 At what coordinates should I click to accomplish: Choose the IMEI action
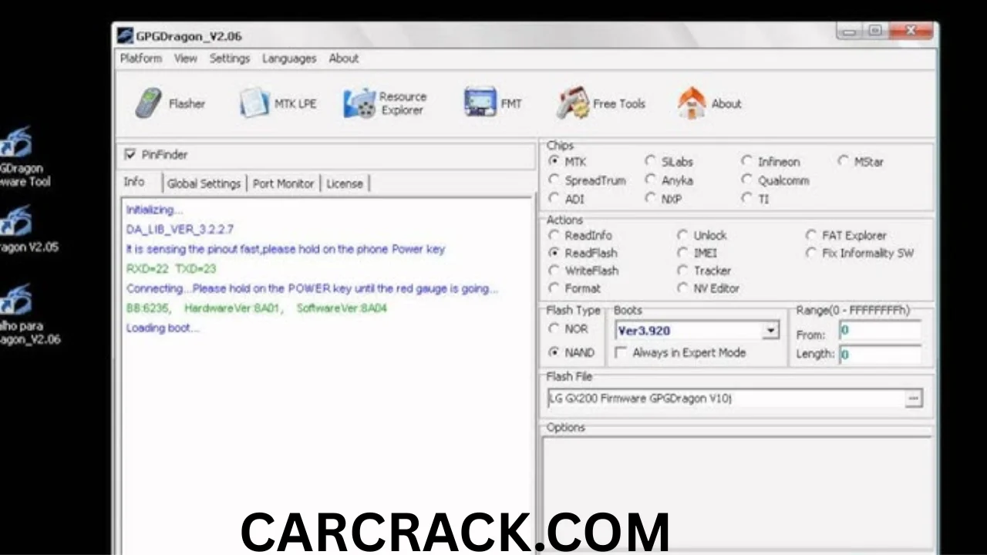(682, 253)
